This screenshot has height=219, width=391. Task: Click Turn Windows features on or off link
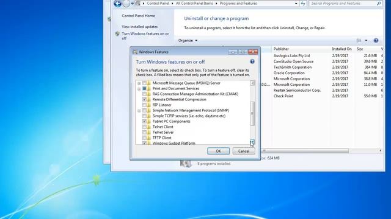tap(145, 36)
